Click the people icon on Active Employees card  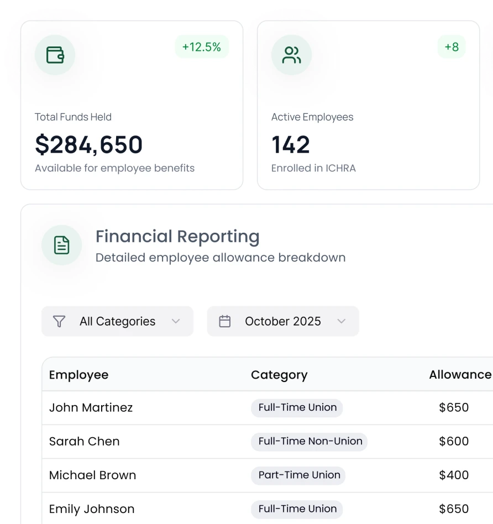pyautogui.click(x=291, y=55)
